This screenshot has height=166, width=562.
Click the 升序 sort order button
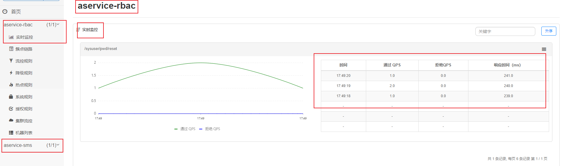(549, 31)
